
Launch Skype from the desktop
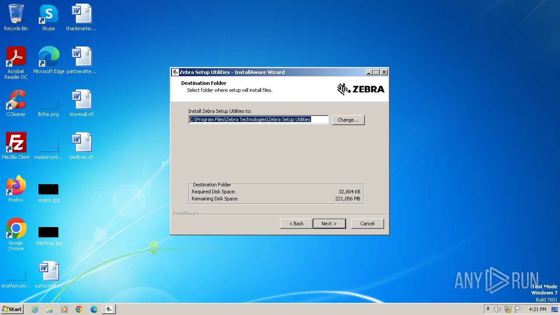(x=49, y=17)
